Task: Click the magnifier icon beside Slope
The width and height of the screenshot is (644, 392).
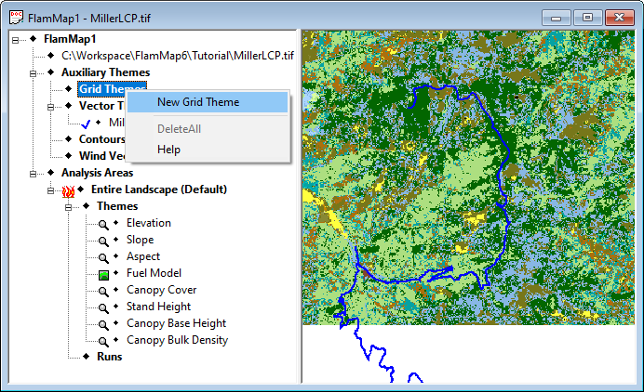Action: click(103, 242)
